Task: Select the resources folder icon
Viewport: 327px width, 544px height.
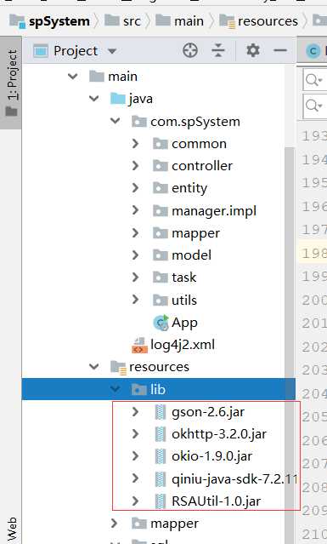Action: [x=118, y=367]
